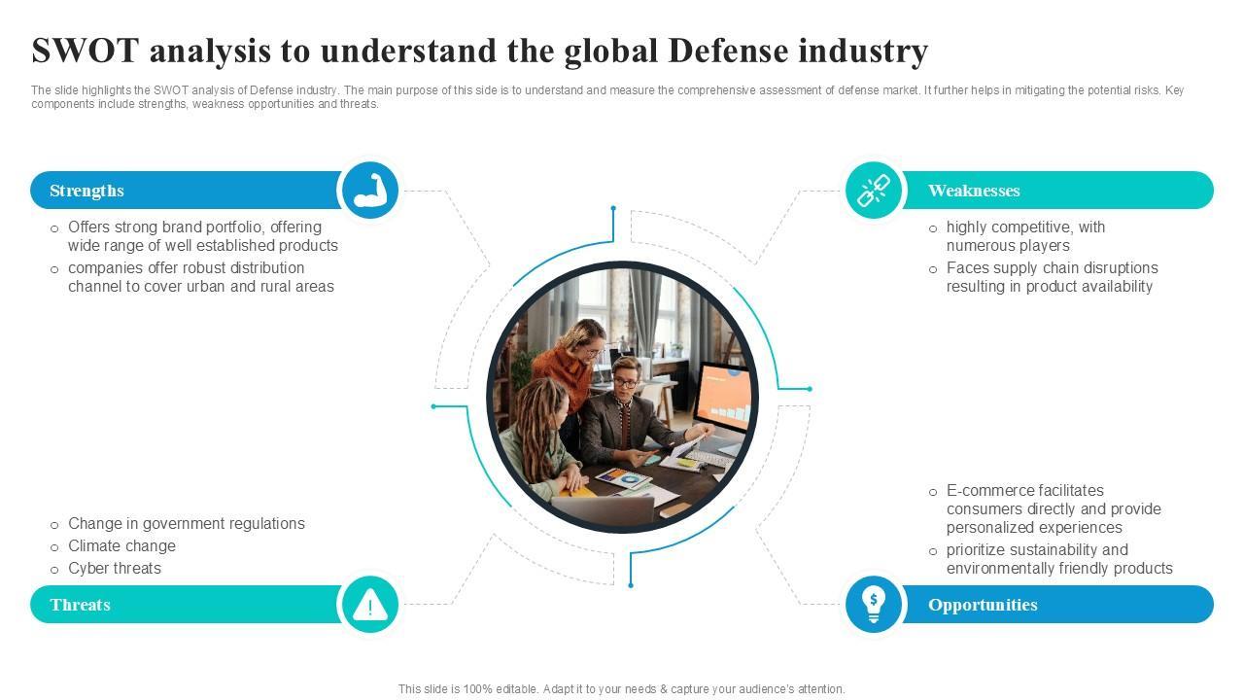Click the 'companies offer robust distribution channel' bullet

[192, 277]
